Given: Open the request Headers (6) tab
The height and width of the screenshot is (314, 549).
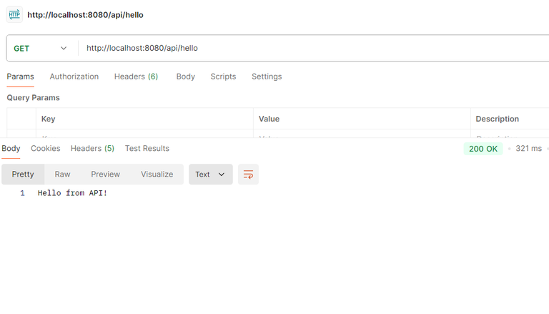Looking at the screenshot, I should (136, 77).
